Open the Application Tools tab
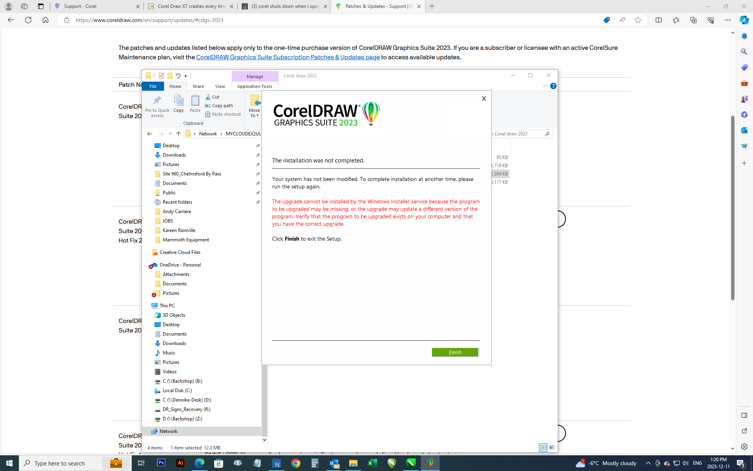 [255, 86]
